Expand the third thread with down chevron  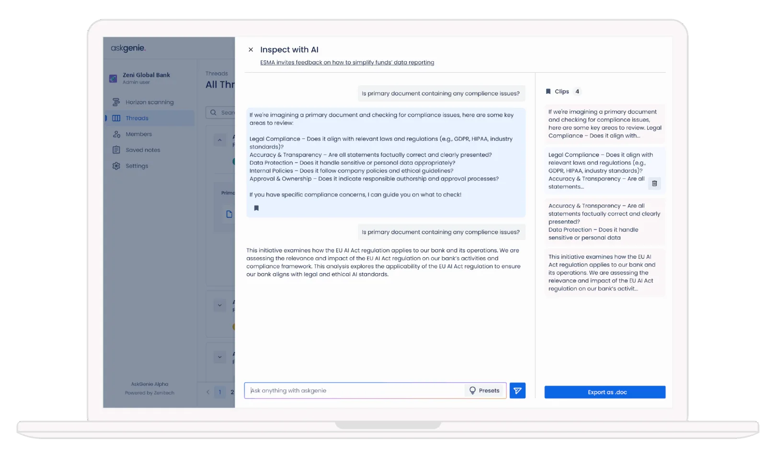click(x=219, y=357)
